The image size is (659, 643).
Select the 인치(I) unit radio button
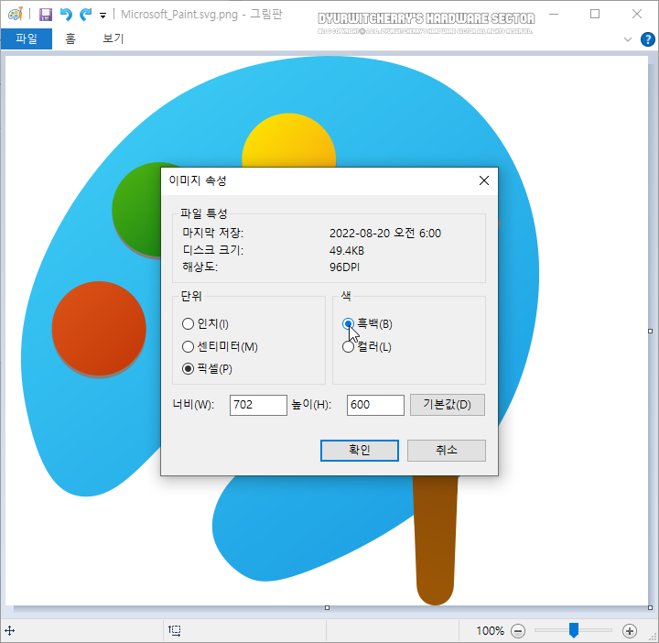click(188, 324)
